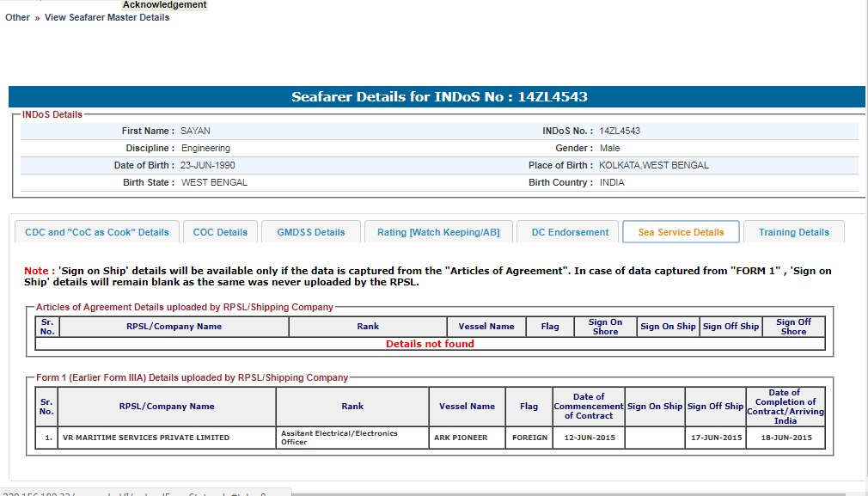Go to the DC Endorsement tab

tap(570, 232)
